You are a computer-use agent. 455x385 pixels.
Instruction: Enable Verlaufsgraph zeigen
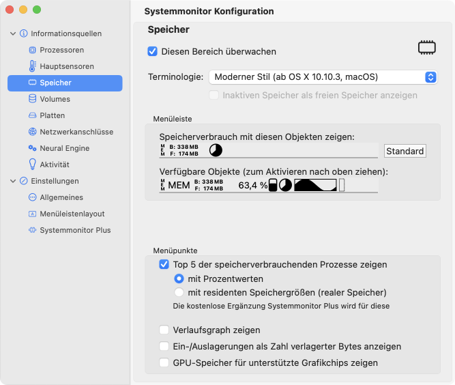click(x=164, y=330)
